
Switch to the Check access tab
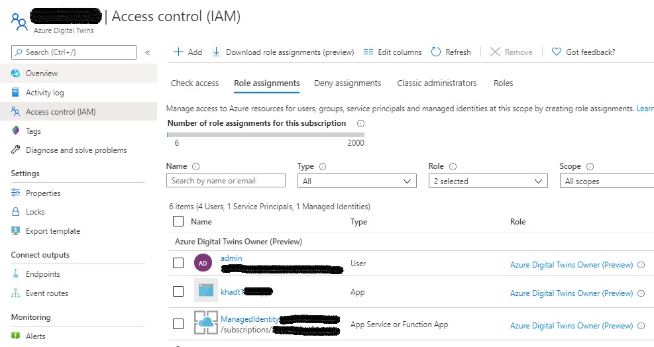(195, 83)
